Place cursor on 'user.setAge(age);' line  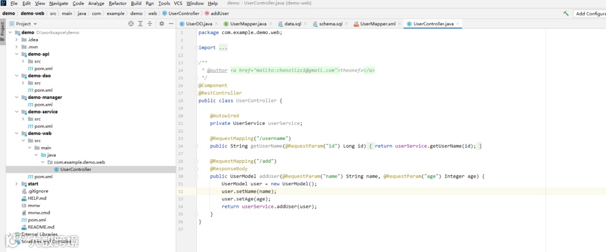pos(246,199)
